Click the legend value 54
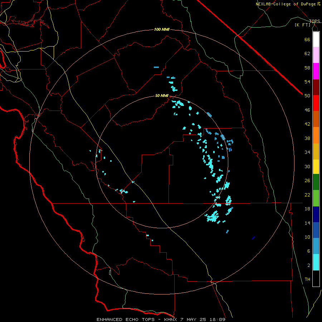The width and height of the screenshot is (322, 322). (307, 82)
